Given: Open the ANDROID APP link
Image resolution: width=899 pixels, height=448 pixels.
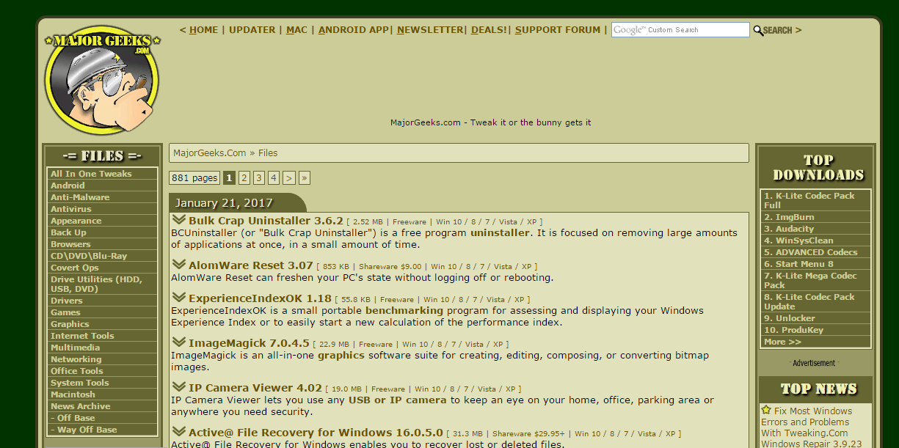Looking at the screenshot, I should (x=354, y=30).
